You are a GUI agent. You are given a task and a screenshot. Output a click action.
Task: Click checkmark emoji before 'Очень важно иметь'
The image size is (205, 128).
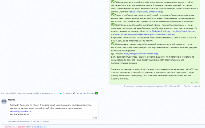[x=113, y=44]
